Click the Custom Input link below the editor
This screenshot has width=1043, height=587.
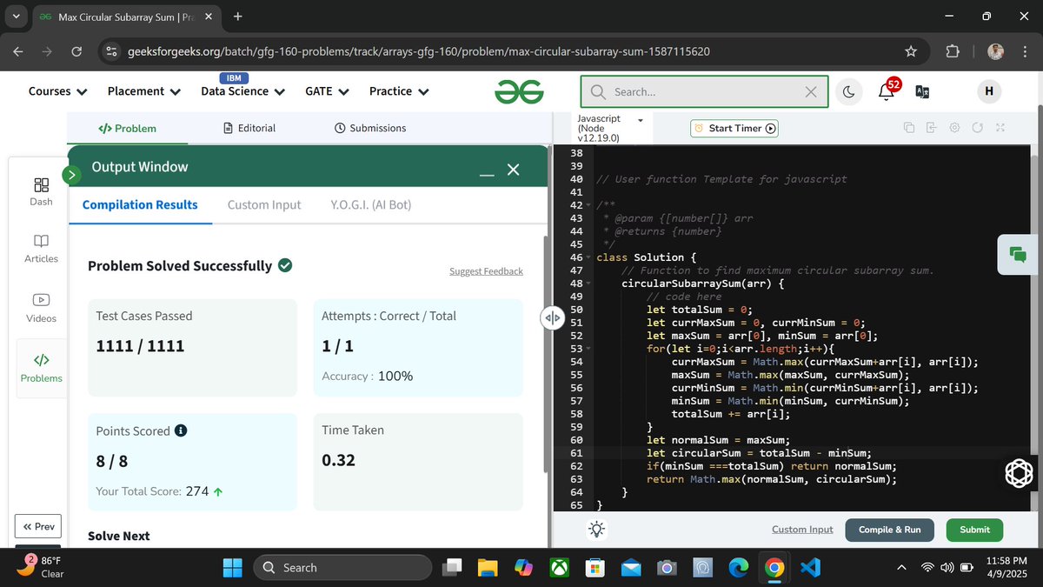coord(802,530)
